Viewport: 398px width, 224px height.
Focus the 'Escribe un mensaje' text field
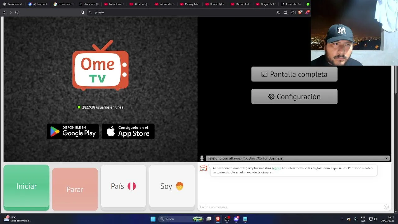(x=291, y=207)
